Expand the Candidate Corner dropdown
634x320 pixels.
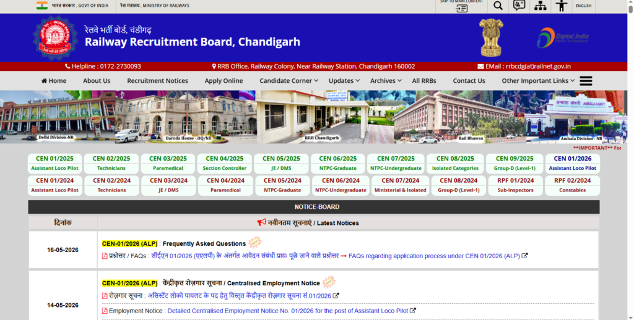point(289,81)
